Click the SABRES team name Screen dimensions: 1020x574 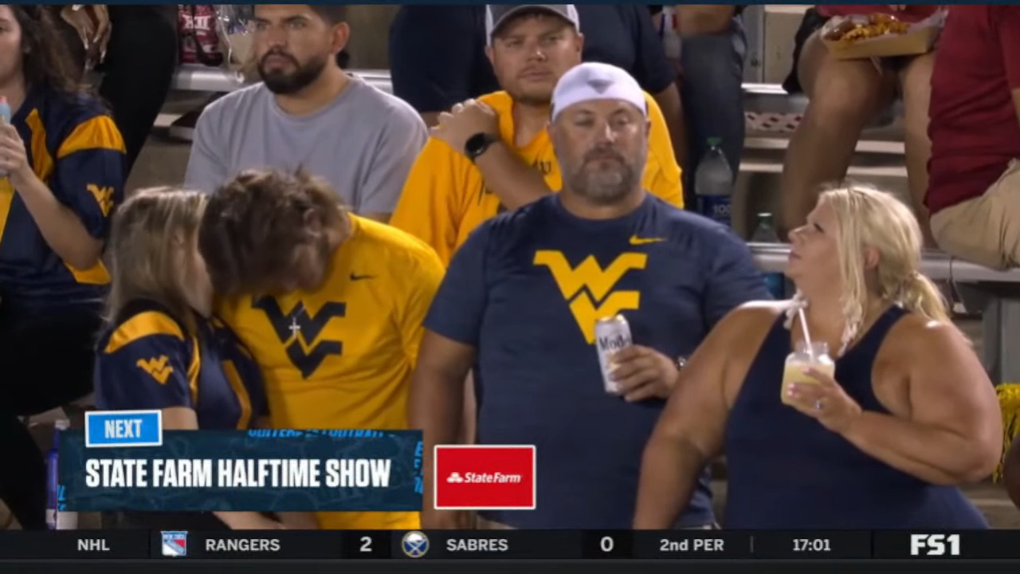click(477, 545)
